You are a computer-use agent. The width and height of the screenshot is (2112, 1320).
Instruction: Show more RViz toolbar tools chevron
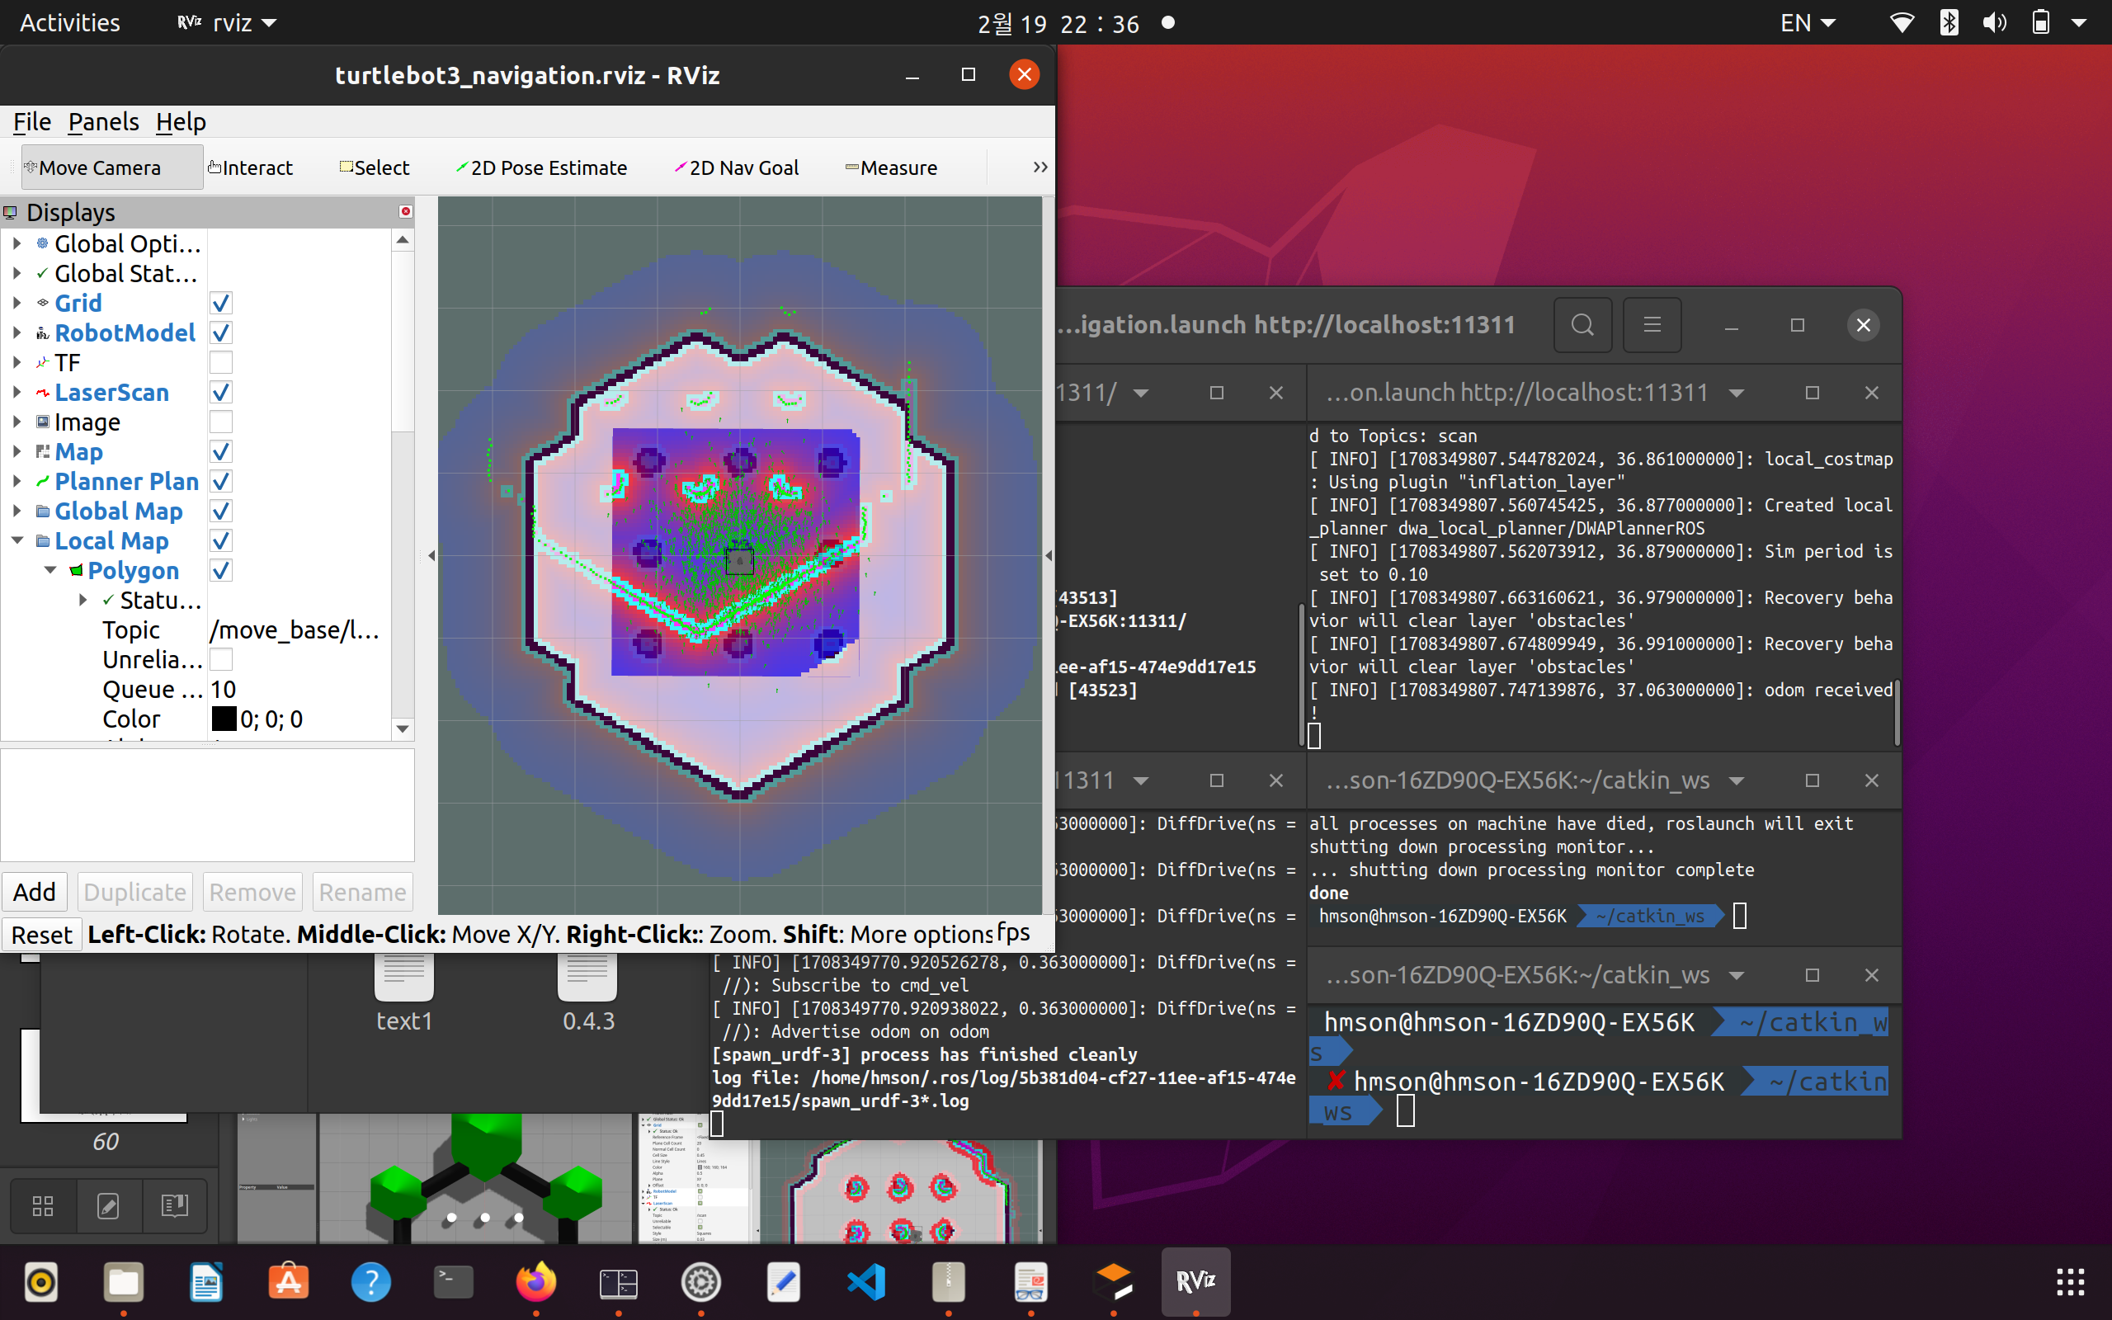coord(1039,167)
